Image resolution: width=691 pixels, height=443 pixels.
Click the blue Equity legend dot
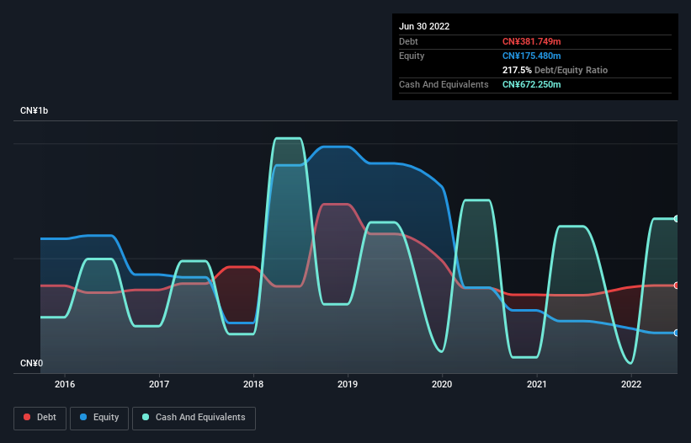point(83,417)
